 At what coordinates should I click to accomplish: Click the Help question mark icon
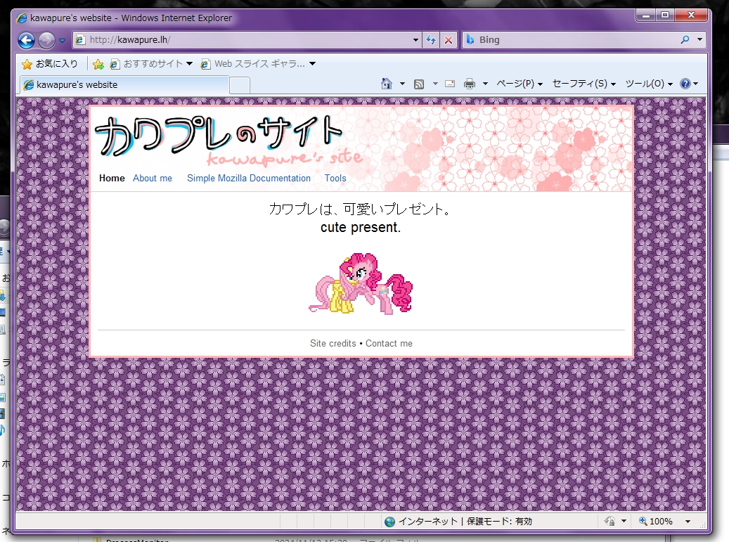click(685, 84)
